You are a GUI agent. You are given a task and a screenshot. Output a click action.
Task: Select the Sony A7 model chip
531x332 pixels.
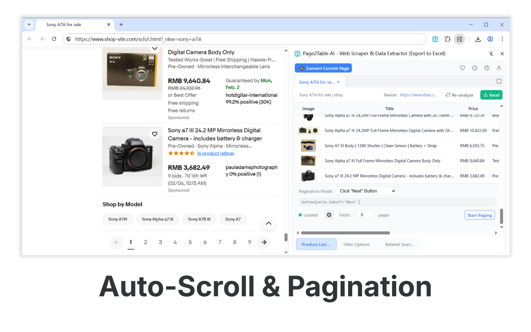[233, 219]
